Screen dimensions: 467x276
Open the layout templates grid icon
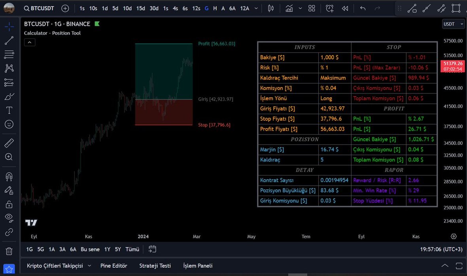coord(312,8)
